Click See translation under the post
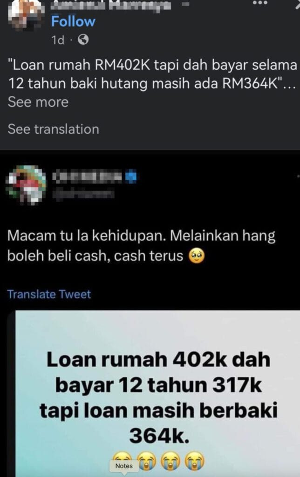The width and height of the screenshot is (300, 477). click(53, 129)
